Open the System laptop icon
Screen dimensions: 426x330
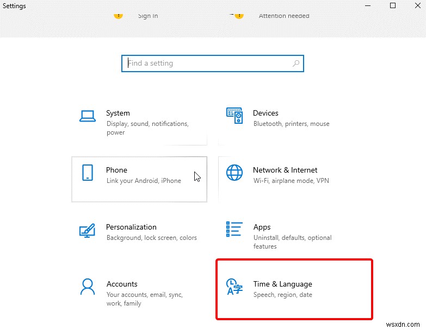pos(88,116)
